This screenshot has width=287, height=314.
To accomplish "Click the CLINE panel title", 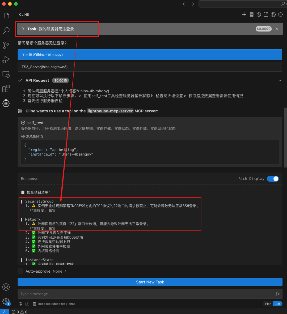I will pyautogui.click(x=24, y=15).
